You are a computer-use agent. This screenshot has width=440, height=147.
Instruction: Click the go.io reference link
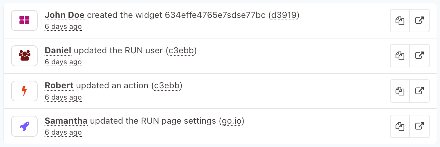pyautogui.click(x=231, y=121)
